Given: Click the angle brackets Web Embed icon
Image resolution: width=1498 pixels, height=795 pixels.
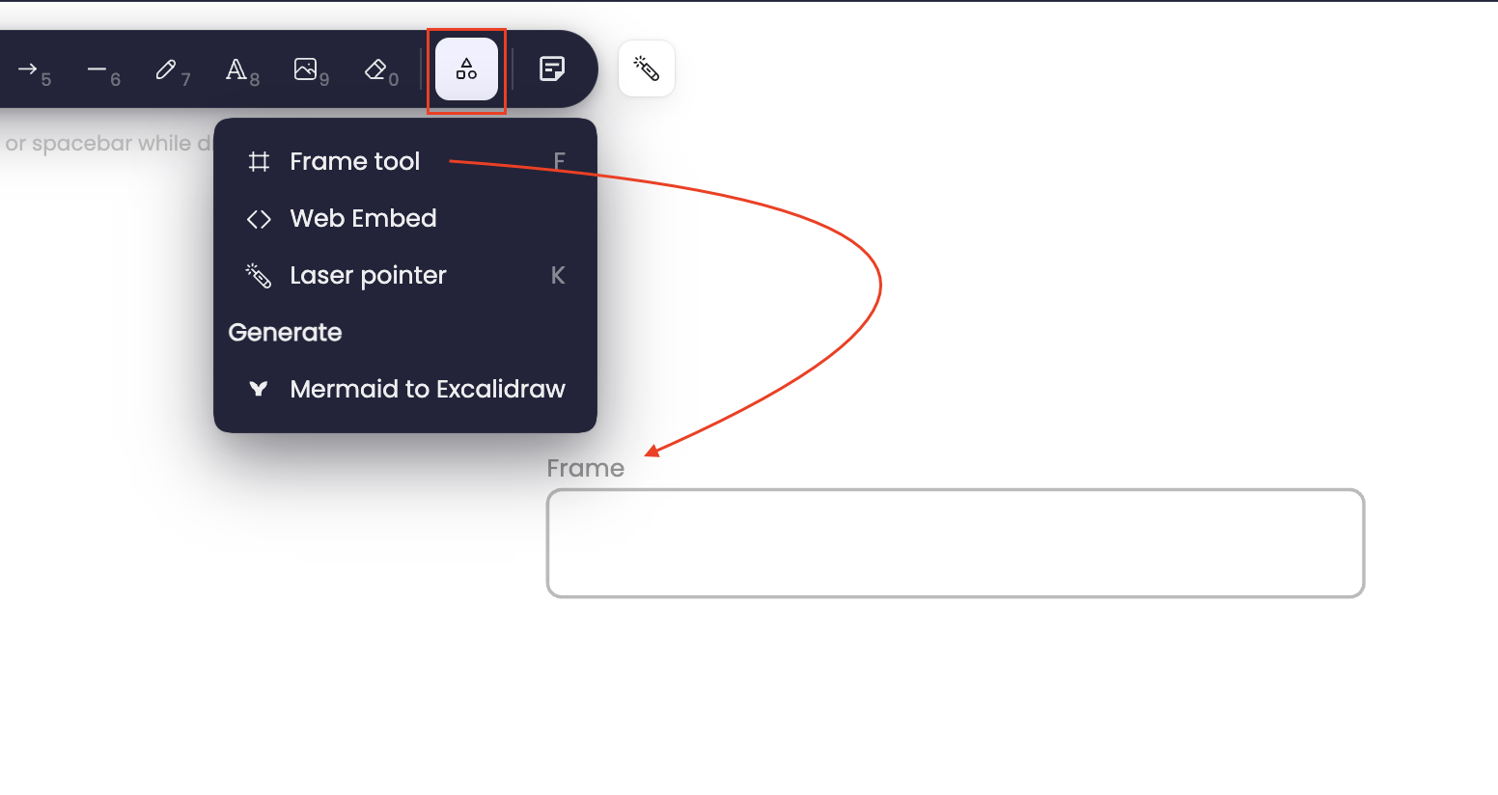Looking at the screenshot, I should pos(259,219).
